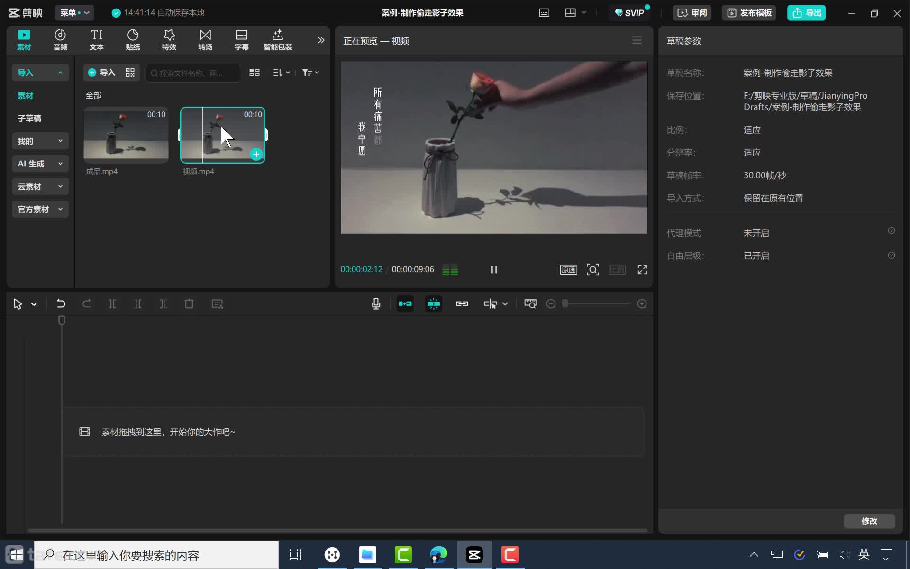The height and width of the screenshot is (569, 910).
Task: Open the selection tool mode dropdown
Action: (34, 304)
